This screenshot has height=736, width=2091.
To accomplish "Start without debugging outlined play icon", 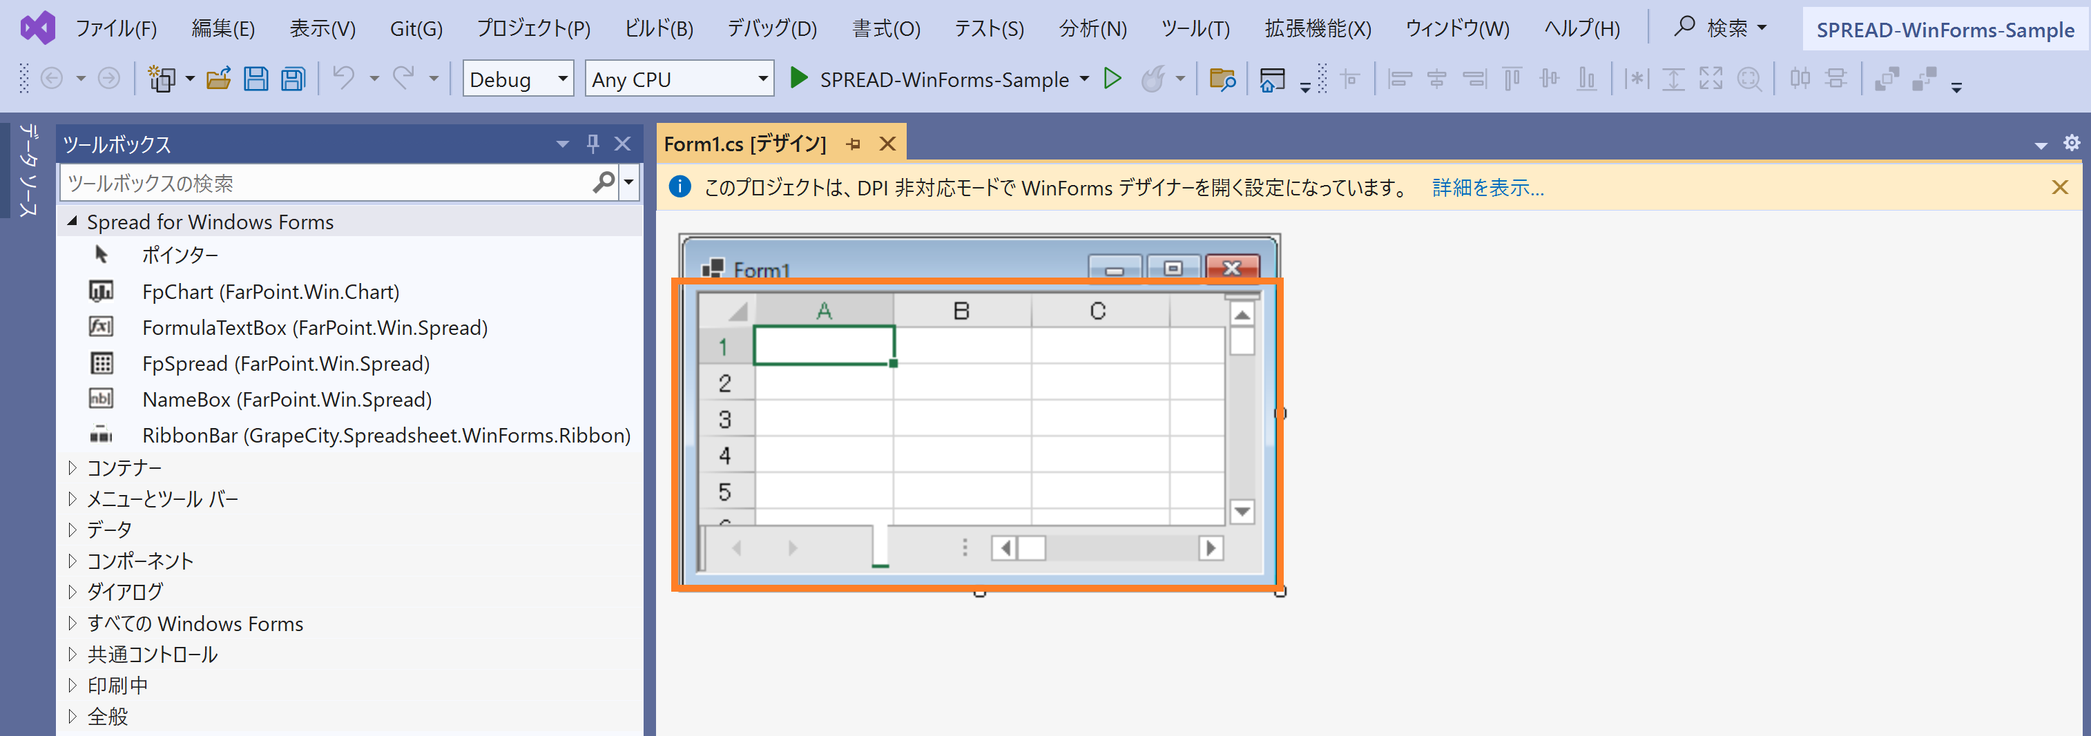I will pyautogui.click(x=1113, y=78).
